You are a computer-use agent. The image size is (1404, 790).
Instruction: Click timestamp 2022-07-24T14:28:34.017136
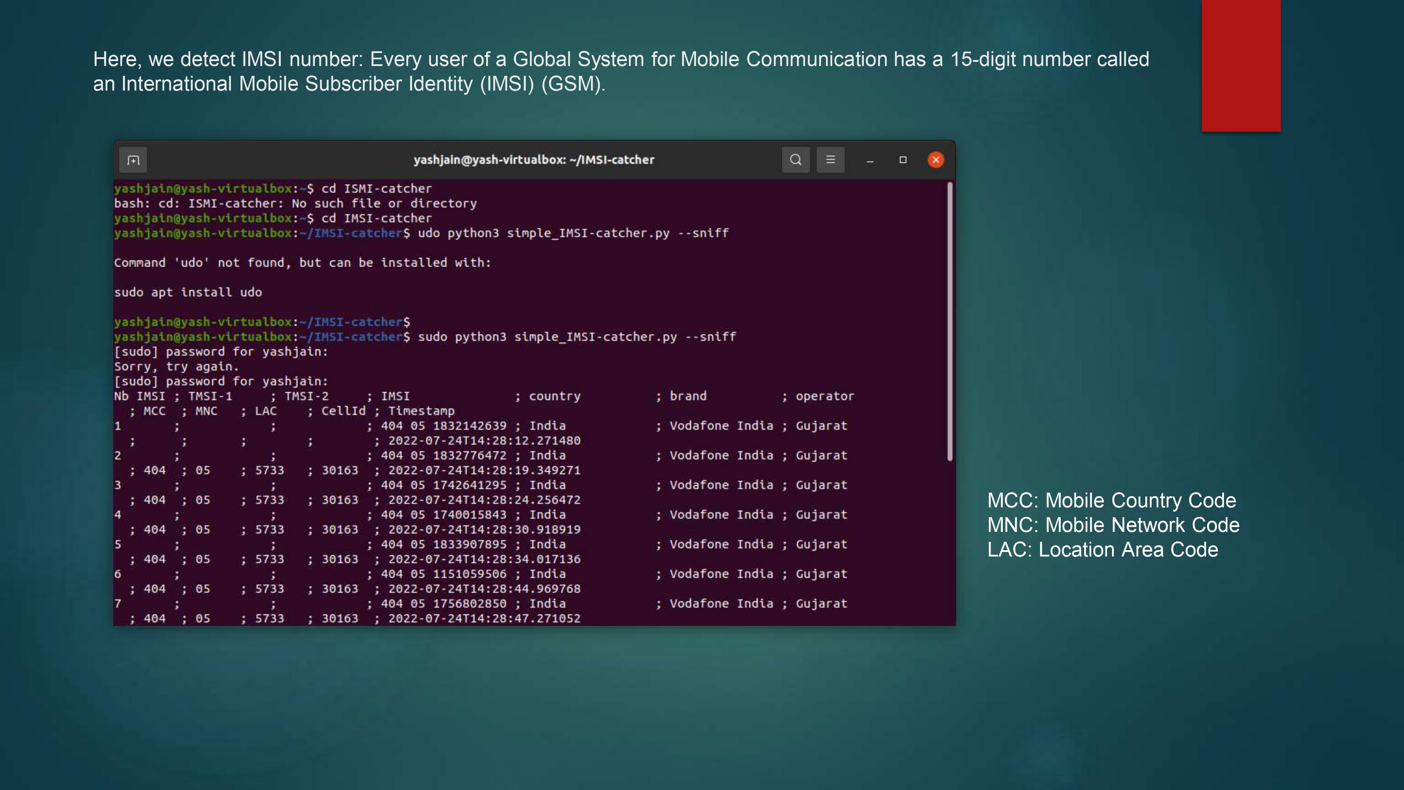(x=484, y=559)
